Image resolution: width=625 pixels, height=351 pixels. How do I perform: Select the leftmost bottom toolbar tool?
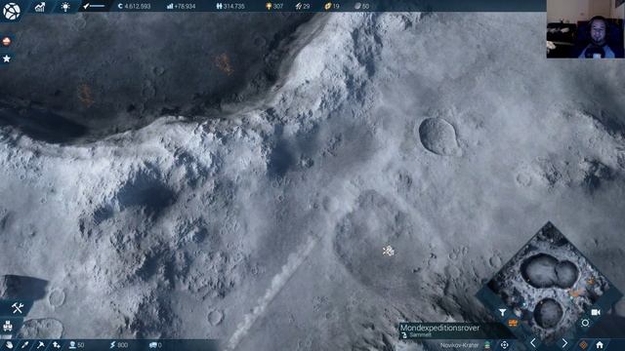[9, 345]
